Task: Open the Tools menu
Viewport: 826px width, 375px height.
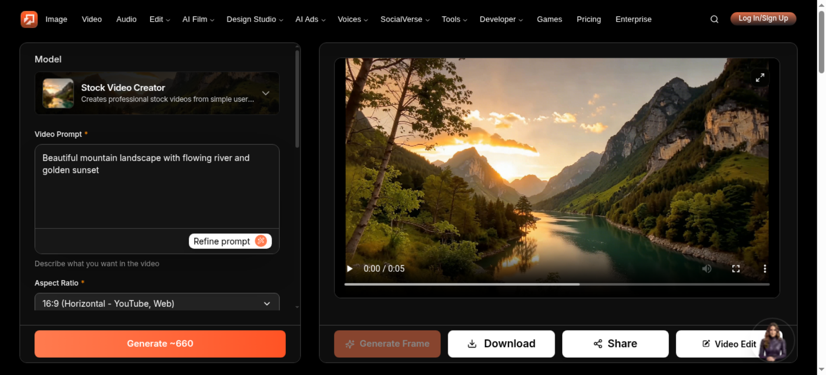Action: tap(454, 19)
